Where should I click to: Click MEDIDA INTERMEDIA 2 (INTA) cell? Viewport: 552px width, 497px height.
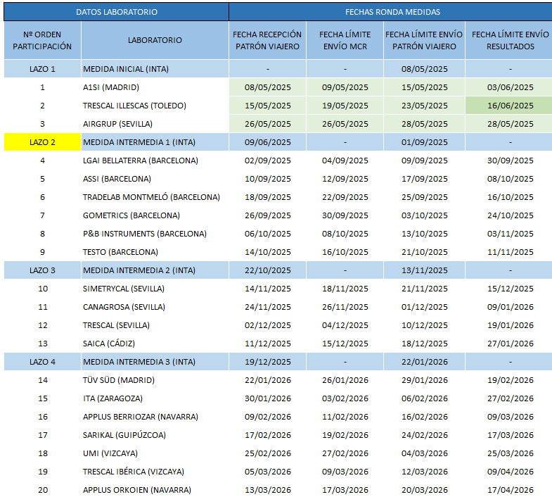pos(155,270)
